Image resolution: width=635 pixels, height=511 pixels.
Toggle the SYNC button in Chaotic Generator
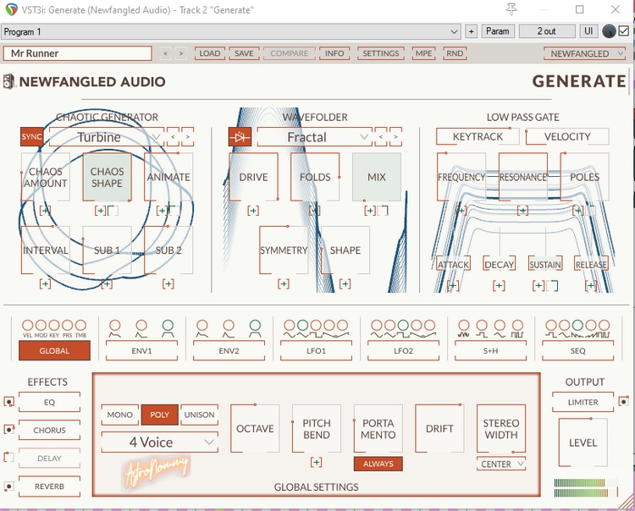(x=31, y=137)
